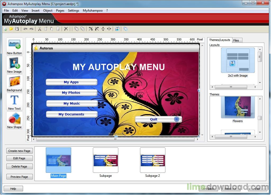
Task: Click the Help button
Action: [13, 188]
